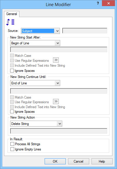Click the question mark help icon in title bar

pos(98,3)
